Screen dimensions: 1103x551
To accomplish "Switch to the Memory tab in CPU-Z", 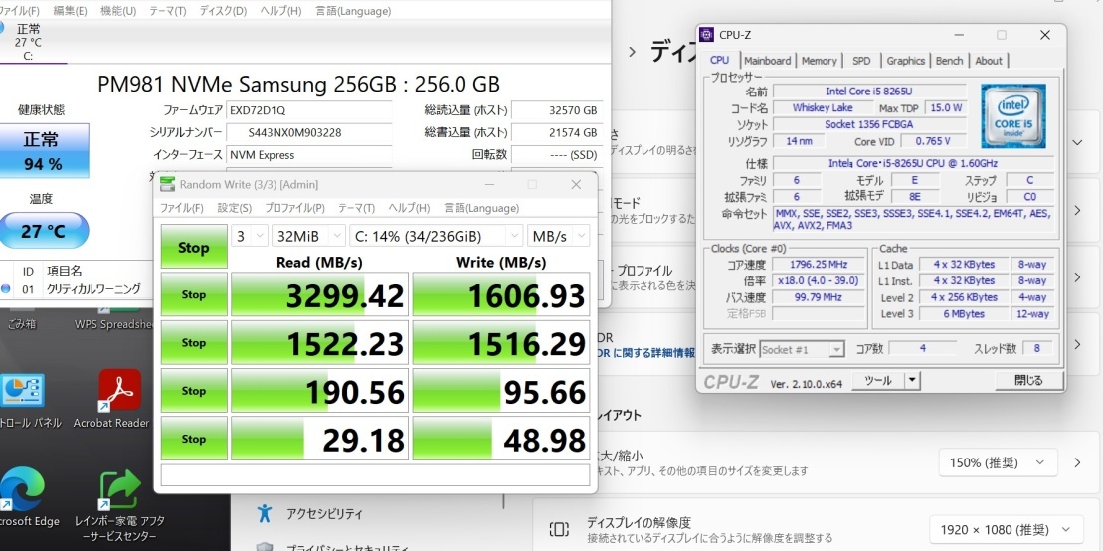I will coord(819,61).
